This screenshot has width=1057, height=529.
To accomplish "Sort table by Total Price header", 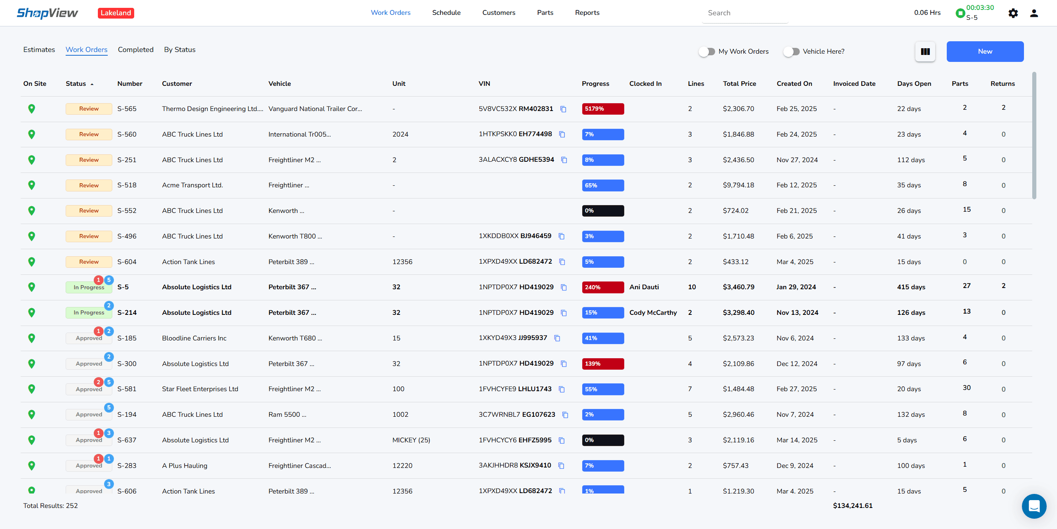I will coord(739,84).
